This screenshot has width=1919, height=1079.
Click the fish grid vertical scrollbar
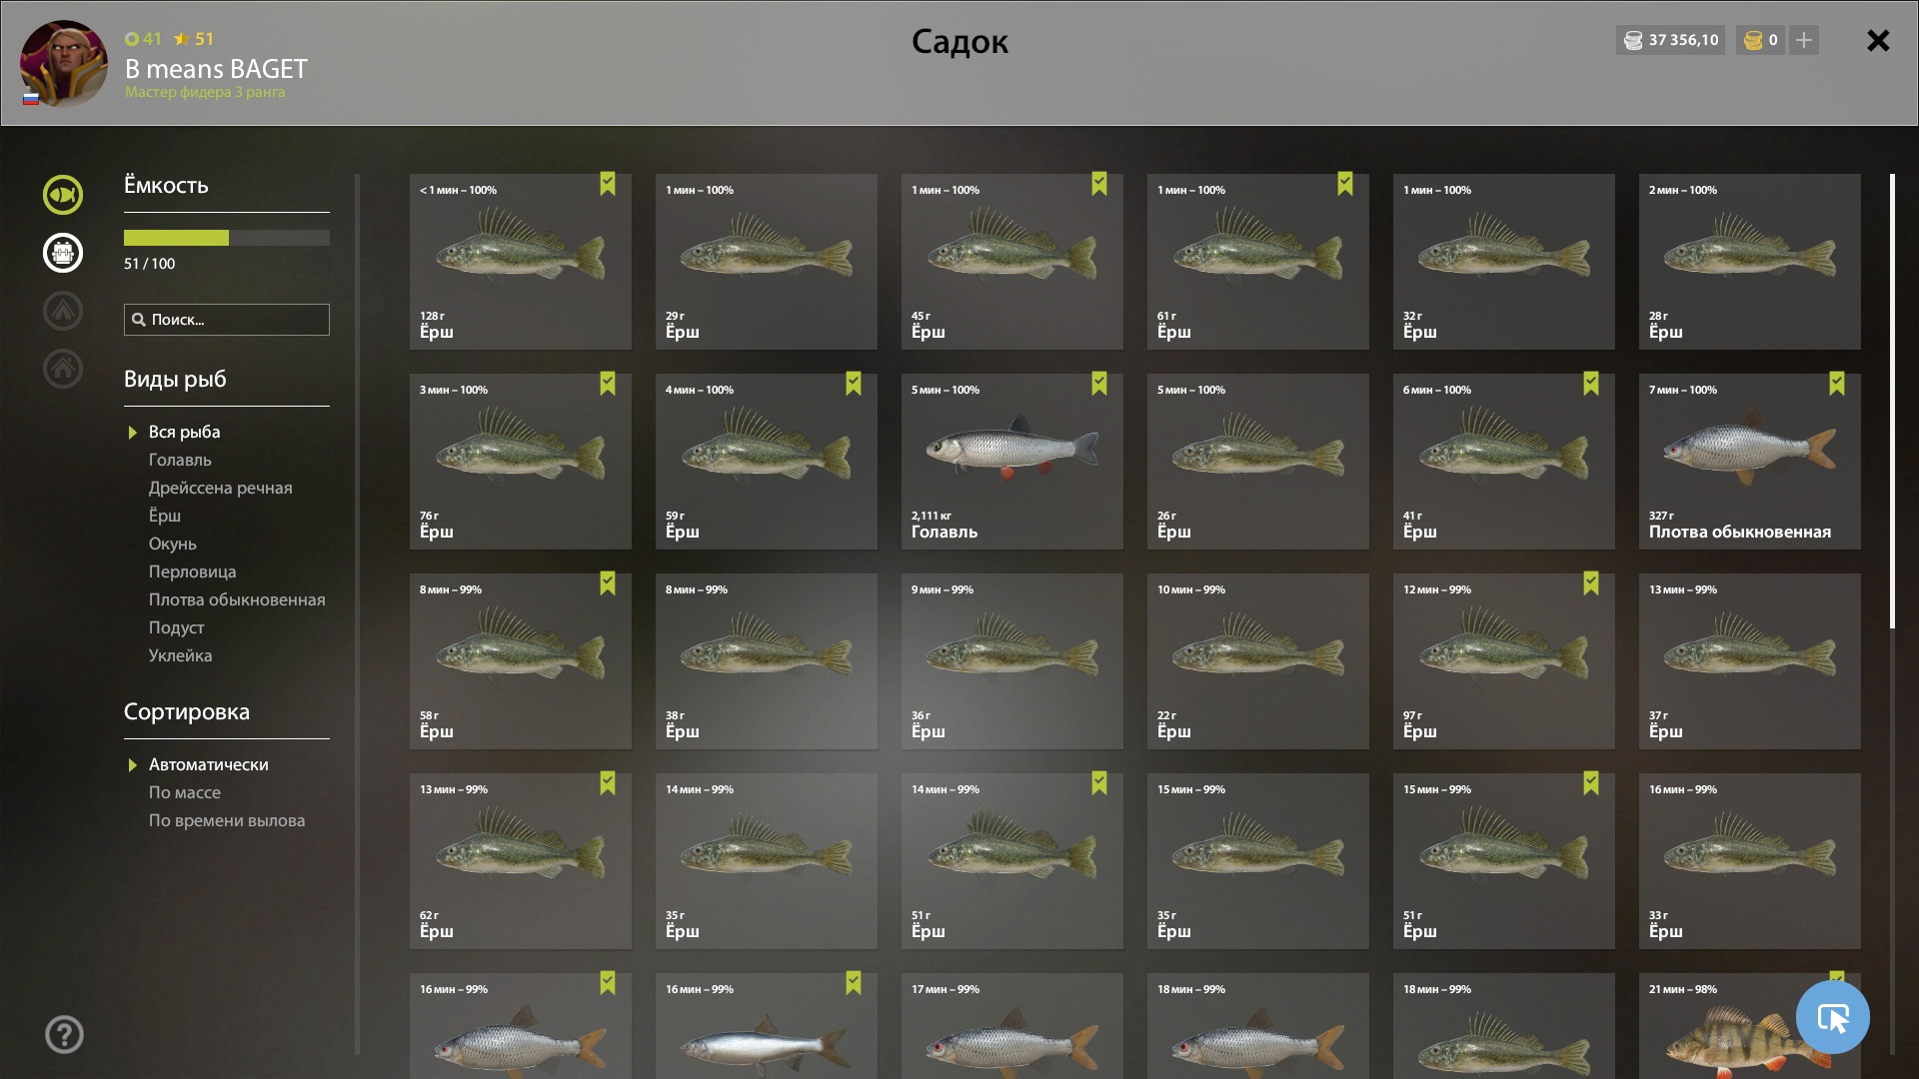(x=1892, y=402)
